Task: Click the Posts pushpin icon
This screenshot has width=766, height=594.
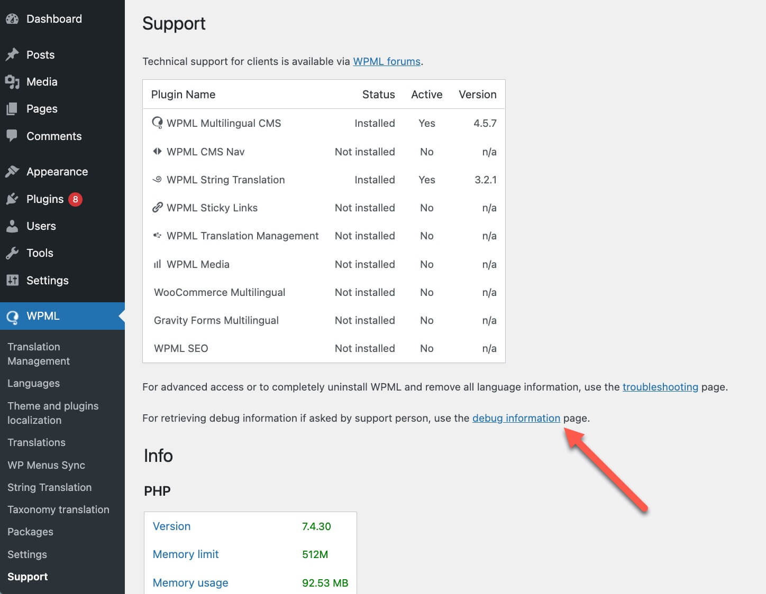Action: tap(12, 54)
